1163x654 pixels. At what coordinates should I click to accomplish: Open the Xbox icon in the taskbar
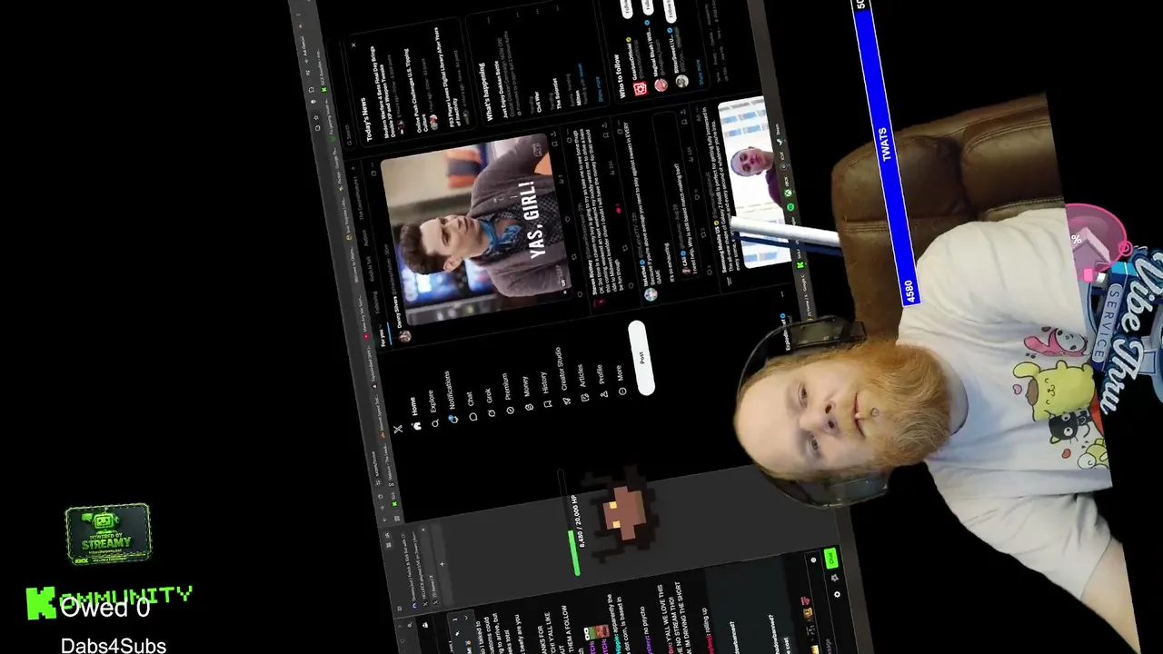(787, 193)
